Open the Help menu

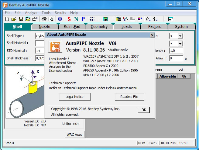click(x=74, y=13)
